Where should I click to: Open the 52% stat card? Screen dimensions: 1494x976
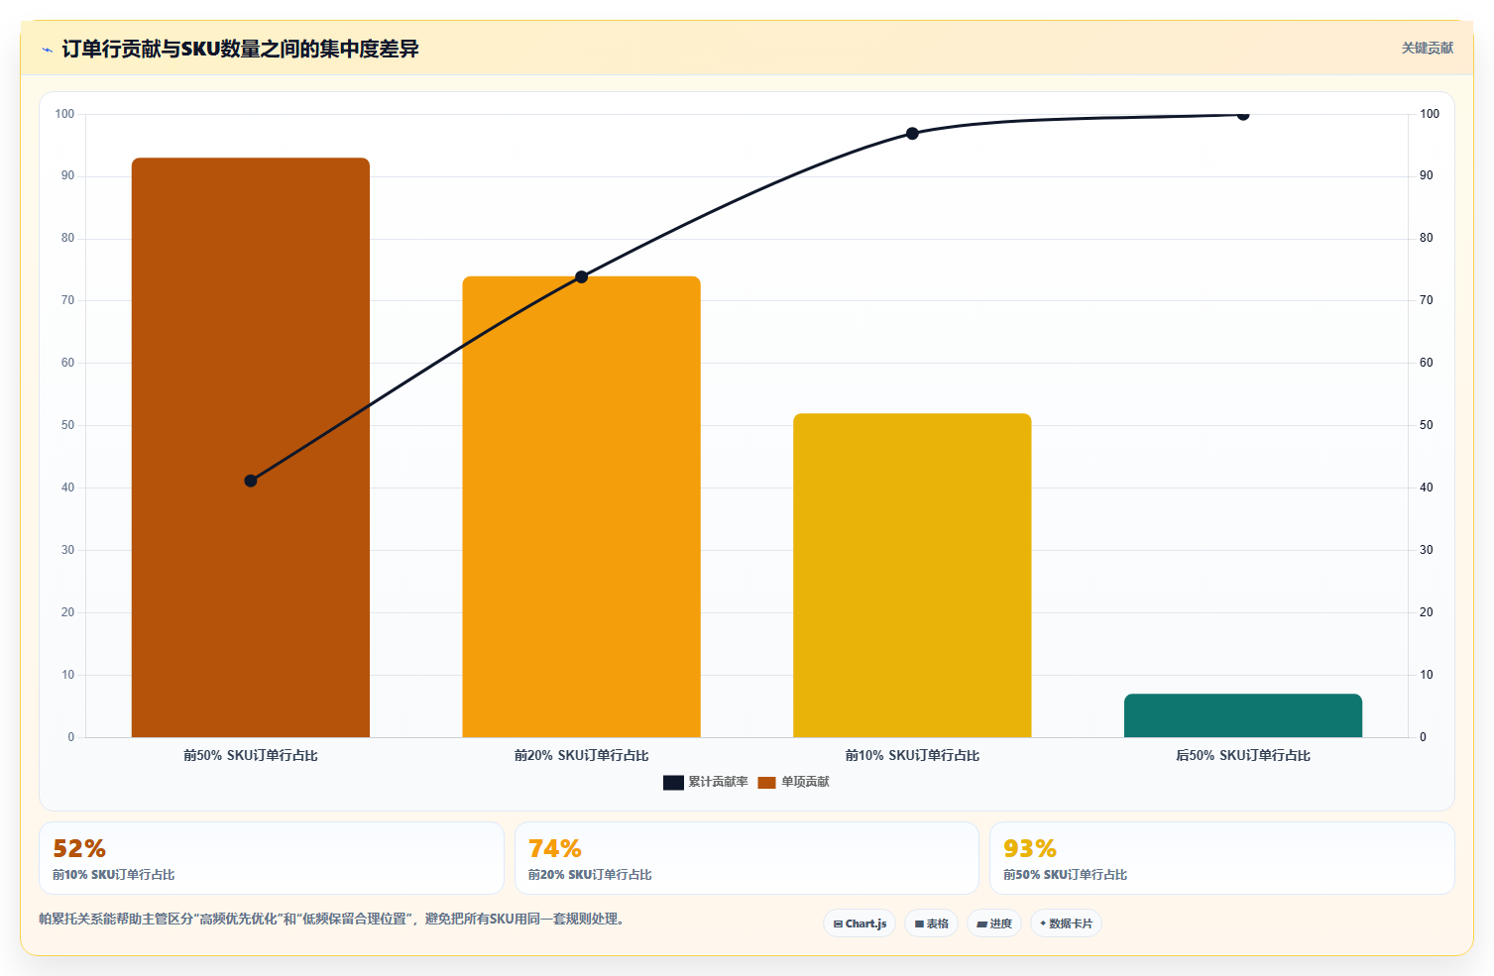tap(272, 858)
